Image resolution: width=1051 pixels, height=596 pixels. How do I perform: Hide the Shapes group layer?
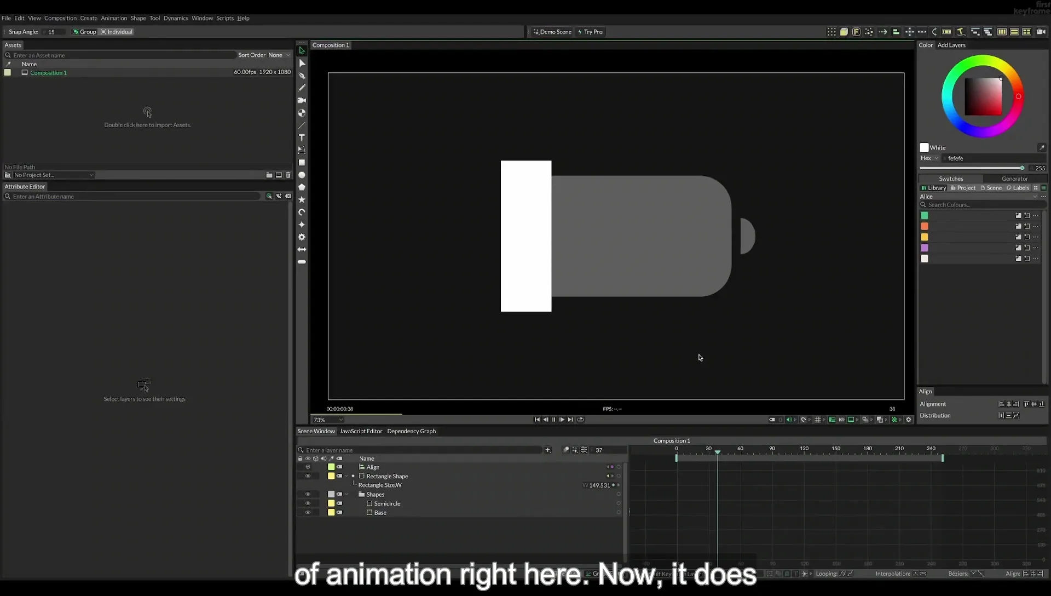(x=308, y=495)
